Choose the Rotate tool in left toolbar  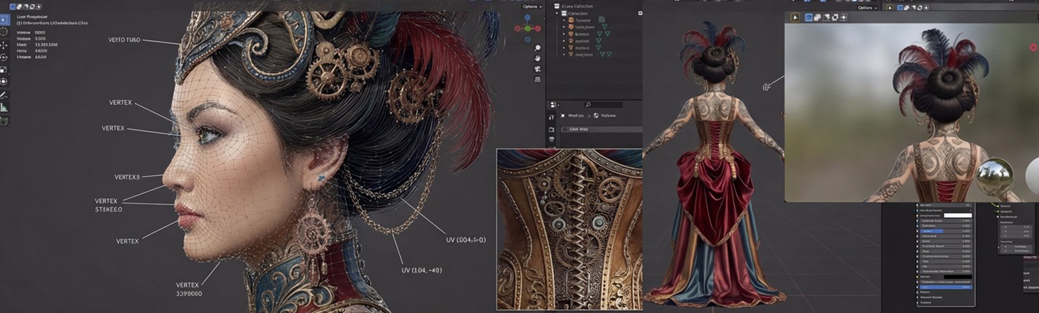click(x=4, y=57)
